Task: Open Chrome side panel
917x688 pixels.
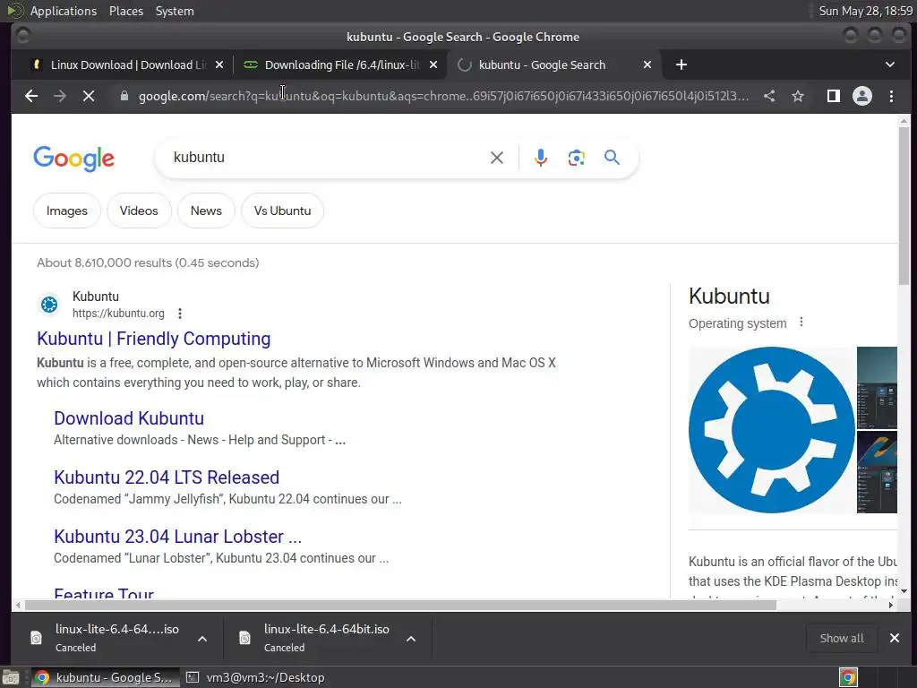Action: click(x=834, y=96)
